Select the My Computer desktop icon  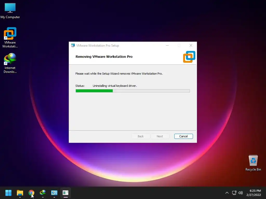(x=10, y=11)
